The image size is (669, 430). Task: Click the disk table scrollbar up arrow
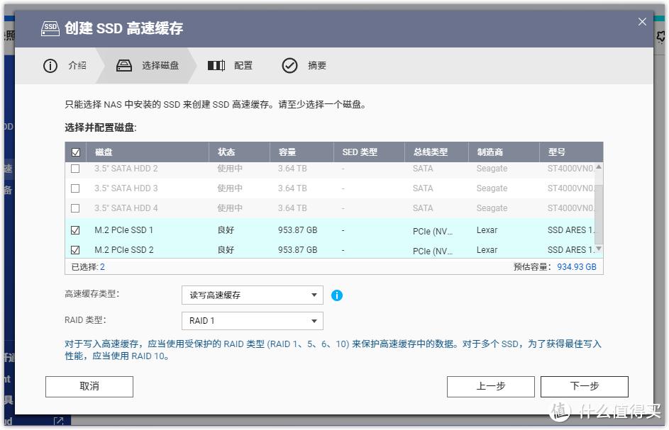point(597,166)
